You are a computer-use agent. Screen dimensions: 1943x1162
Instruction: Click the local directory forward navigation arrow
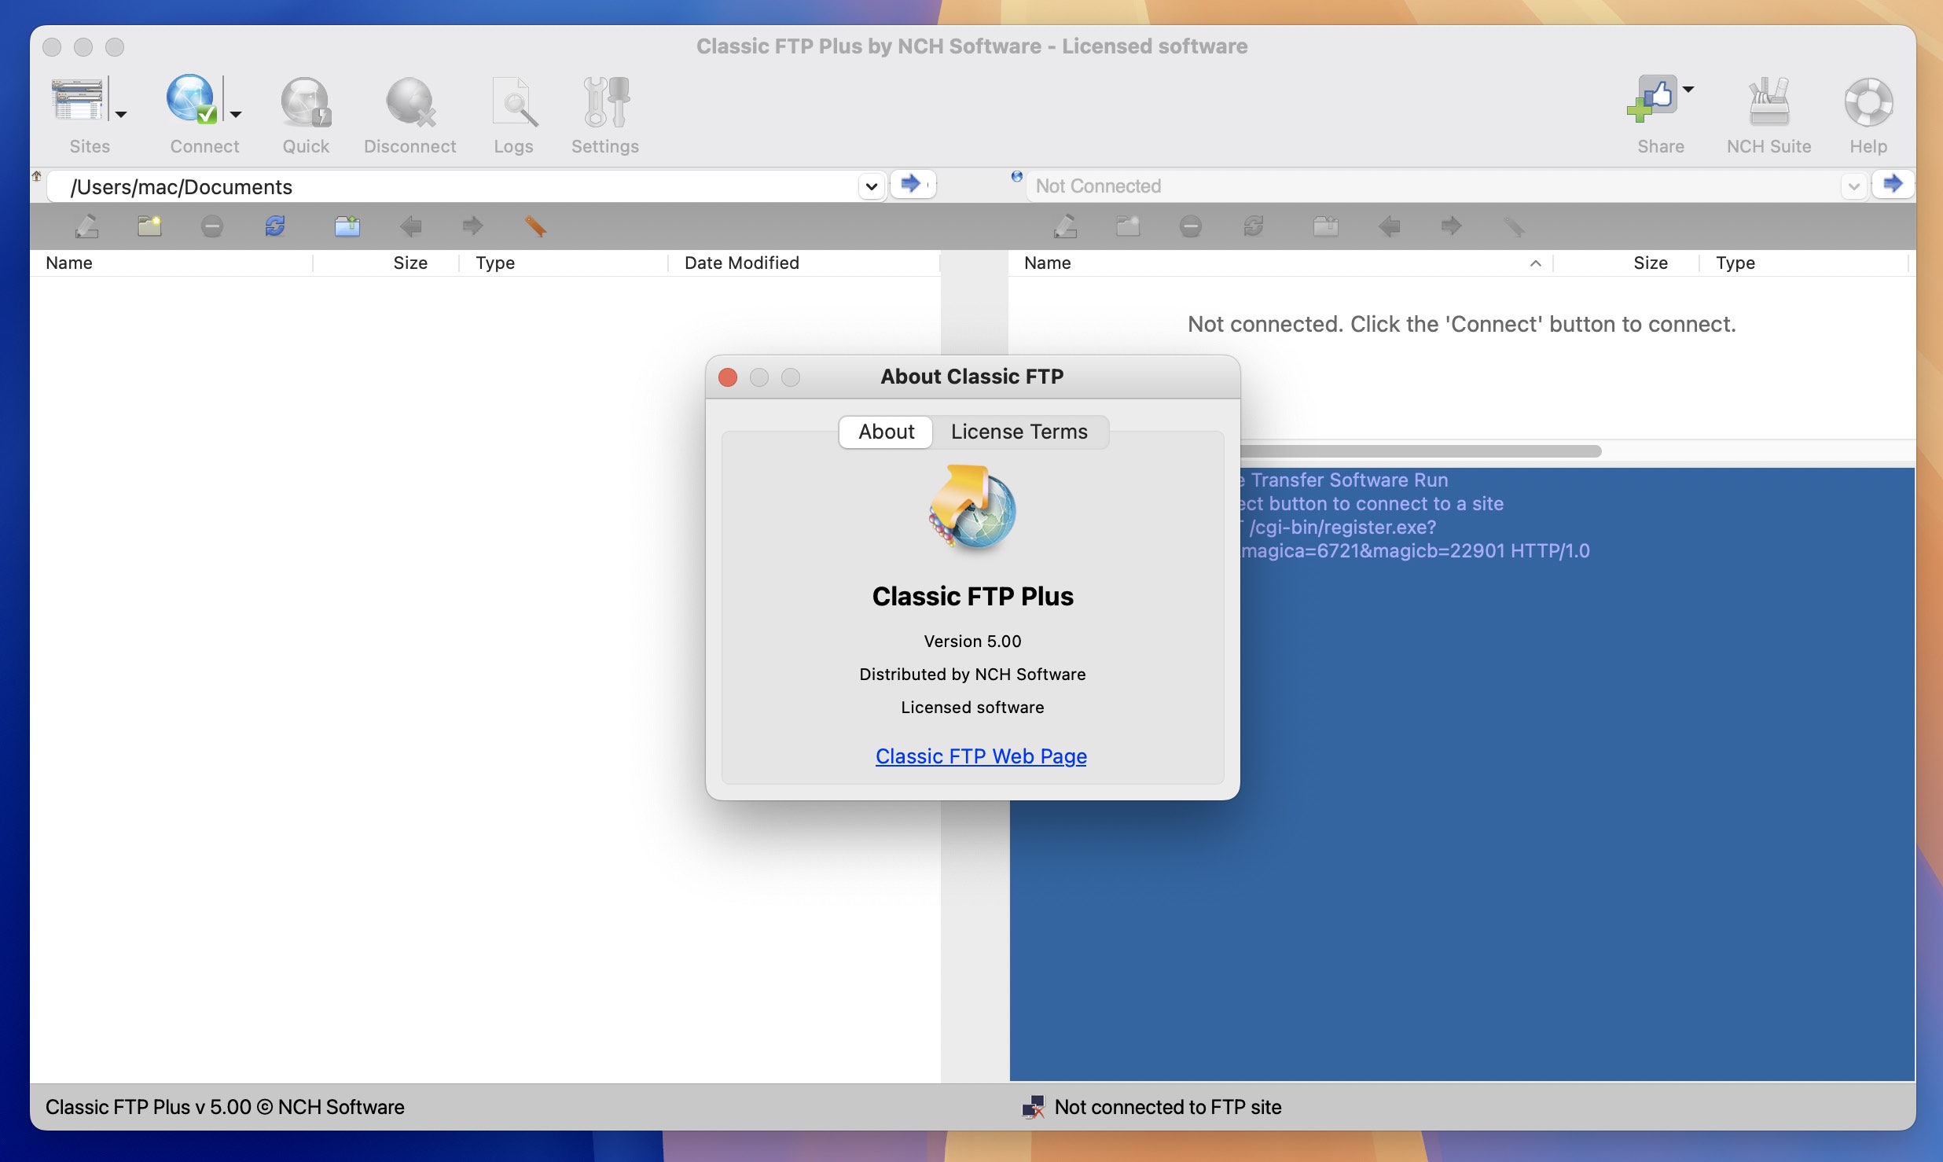coord(470,226)
